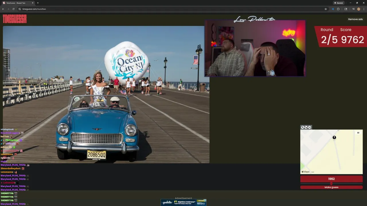Image resolution: width=367 pixels, height=206 pixels.
Task: Click the blue audio extension icon
Action: tap(333, 9)
